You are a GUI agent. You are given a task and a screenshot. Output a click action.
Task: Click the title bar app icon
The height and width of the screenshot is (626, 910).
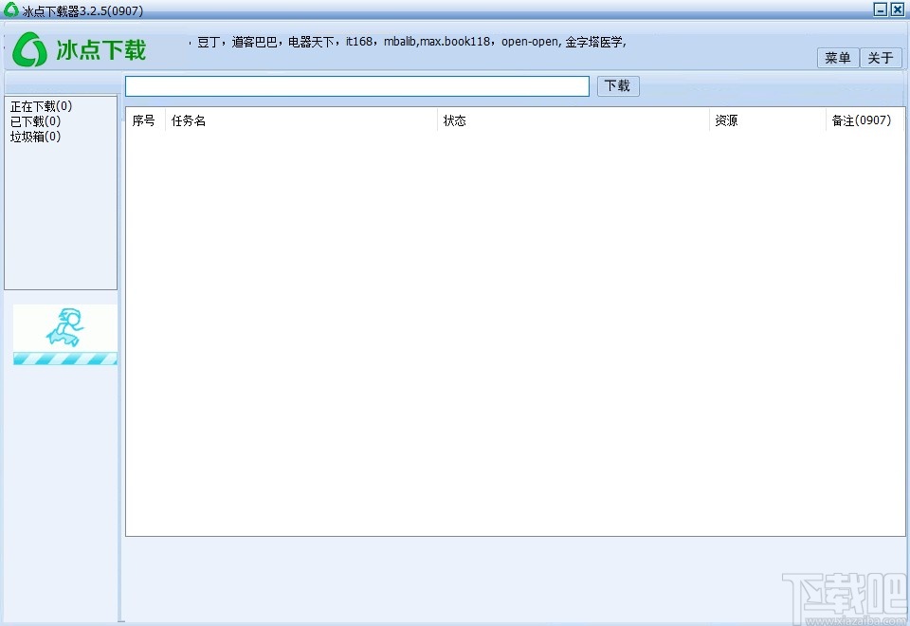coord(11,9)
